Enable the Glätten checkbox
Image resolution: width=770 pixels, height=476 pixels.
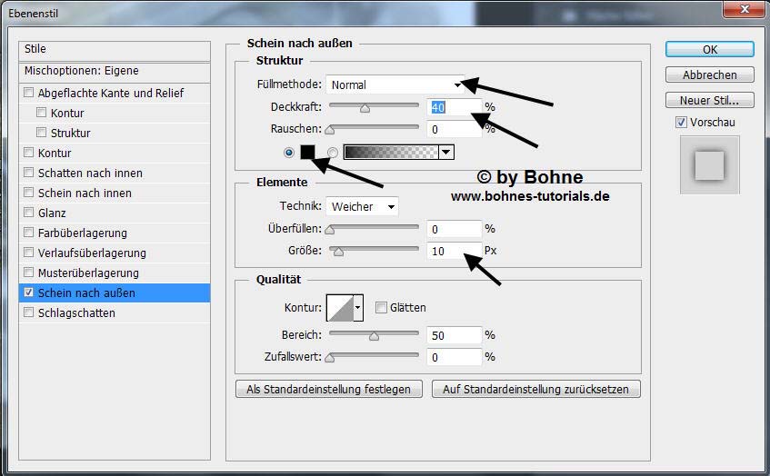pos(381,307)
